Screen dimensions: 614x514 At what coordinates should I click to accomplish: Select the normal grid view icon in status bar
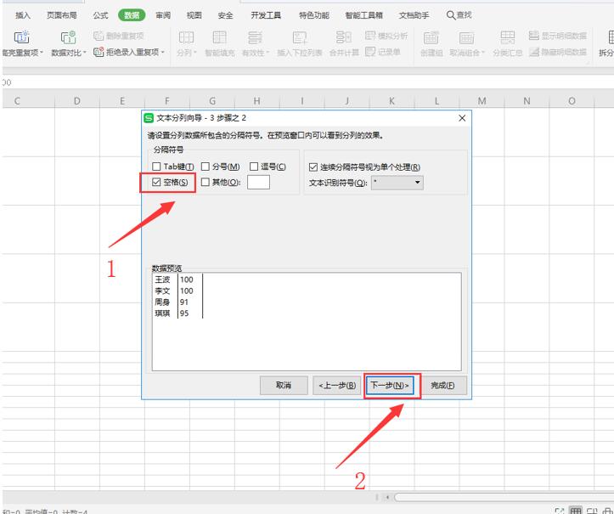click(575, 511)
